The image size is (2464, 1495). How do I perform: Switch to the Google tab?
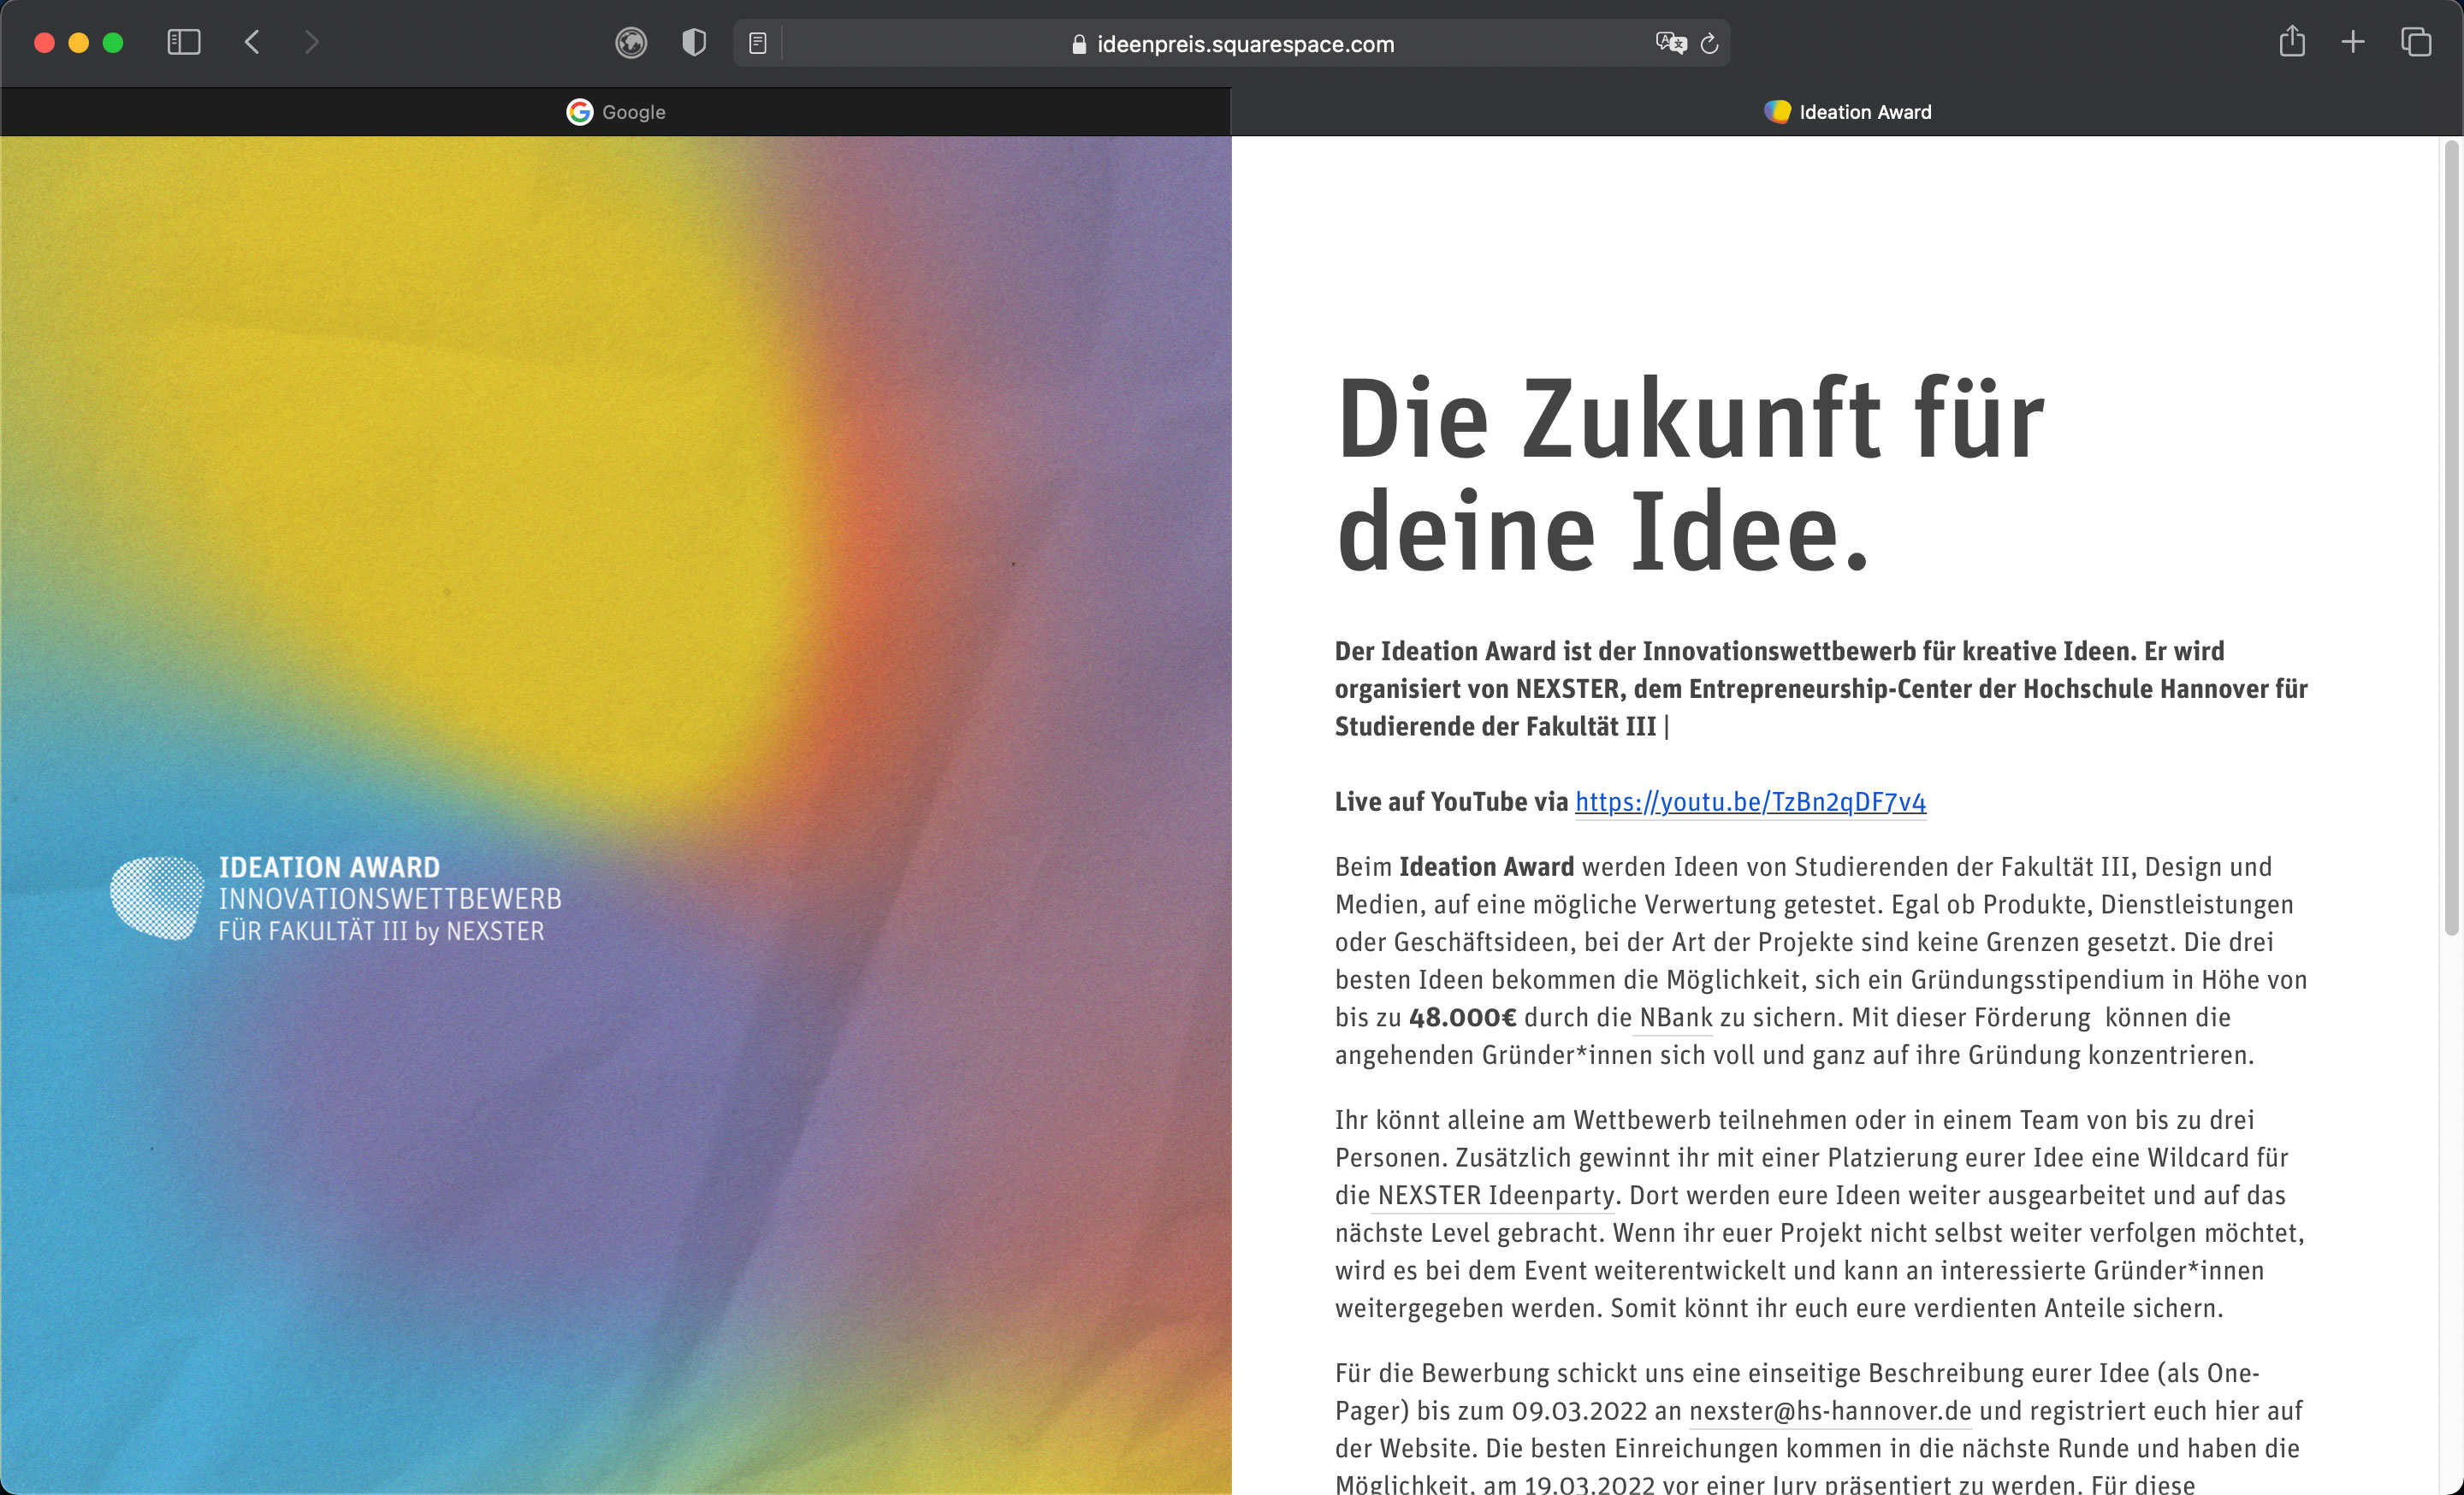pyautogui.click(x=615, y=112)
